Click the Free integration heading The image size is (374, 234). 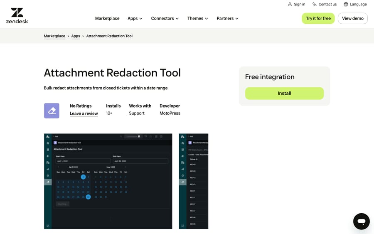[x=270, y=77]
